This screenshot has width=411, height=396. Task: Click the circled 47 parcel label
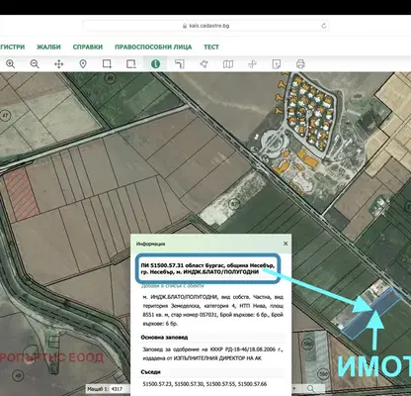point(5,116)
